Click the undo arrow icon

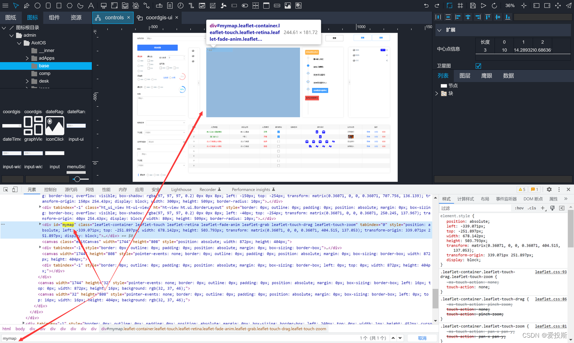[426, 6]
